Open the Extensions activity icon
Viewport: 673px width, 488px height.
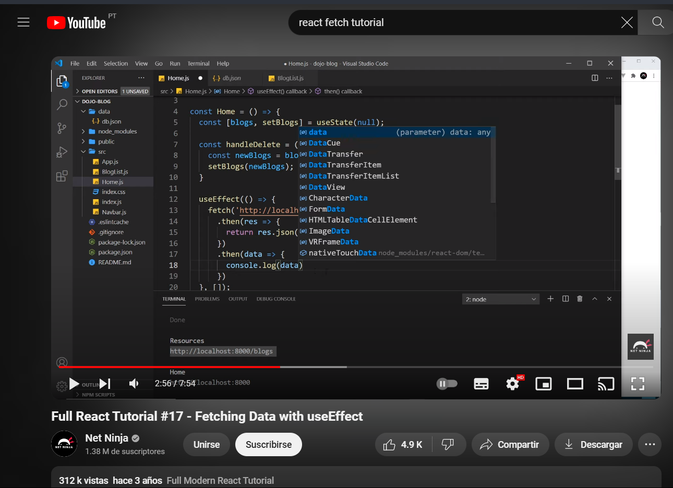pyautogui.click(x=62, y=176)
